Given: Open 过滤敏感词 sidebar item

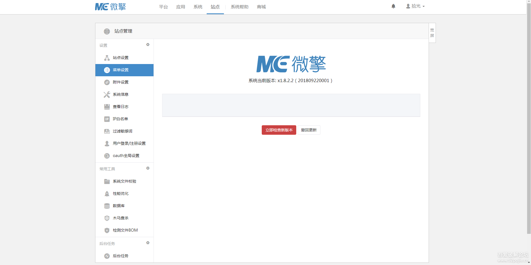Looking at the screenshot, I should (124, 131).
